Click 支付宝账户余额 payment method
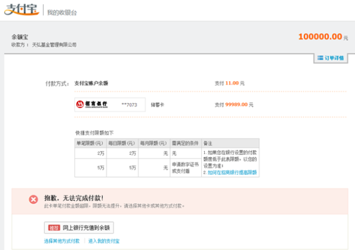This screenshot has width=355, height=250. point(91,84)
